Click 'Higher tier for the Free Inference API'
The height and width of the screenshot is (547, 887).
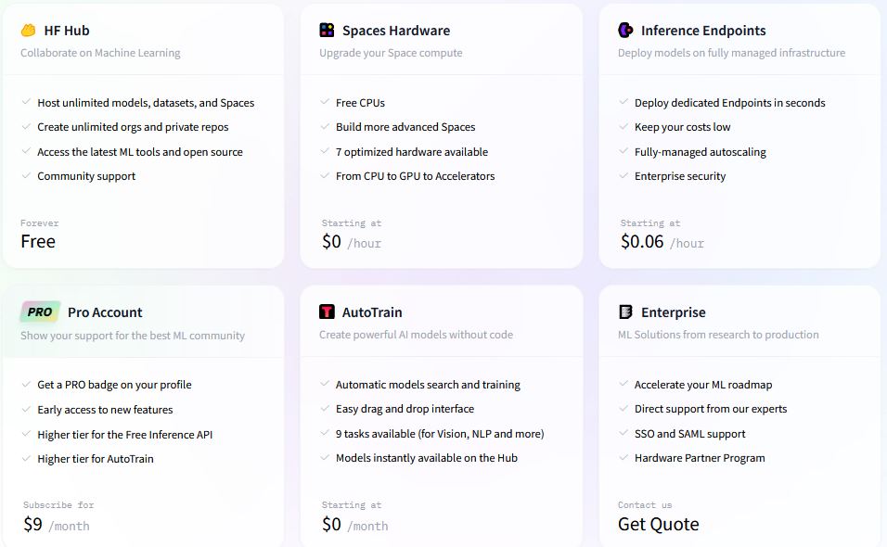(x=125, y=435)
